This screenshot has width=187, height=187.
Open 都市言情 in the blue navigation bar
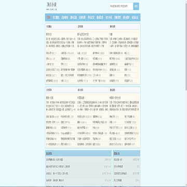74,17
